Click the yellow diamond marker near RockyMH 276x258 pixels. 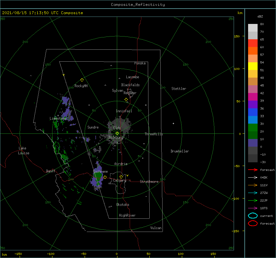82,80
